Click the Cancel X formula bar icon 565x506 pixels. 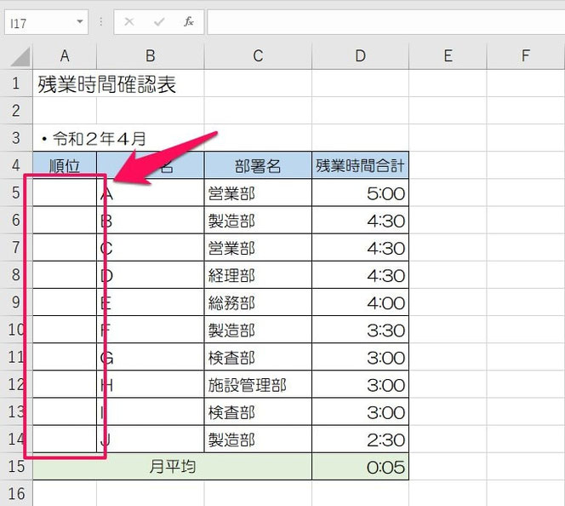point(129,22)
